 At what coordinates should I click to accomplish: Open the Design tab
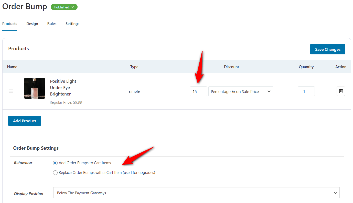pyautogui.click(x=32, y=24)
